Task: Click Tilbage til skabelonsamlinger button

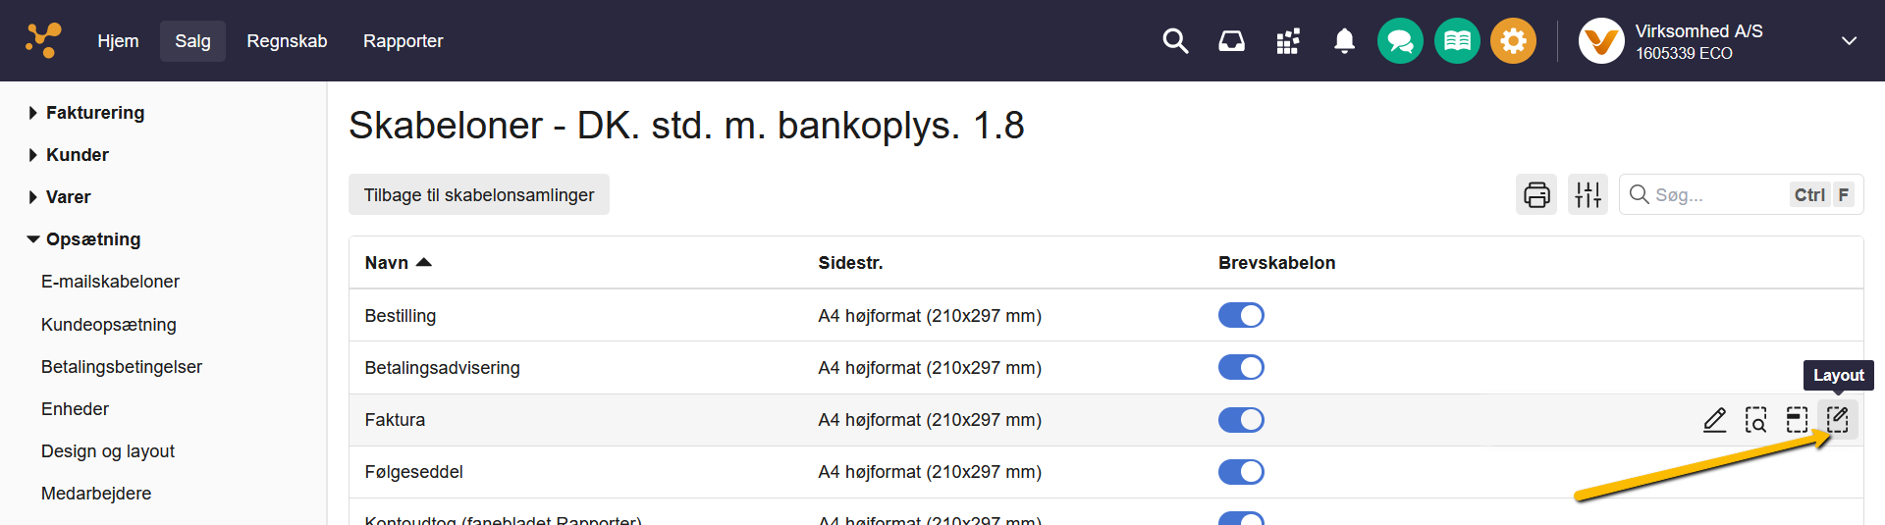Action: pyautogui.click(x=479, y=194)
